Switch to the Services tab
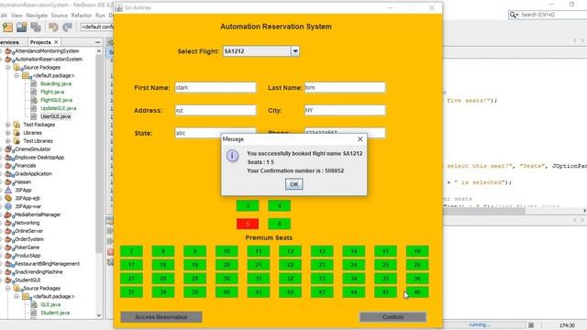 pyautogui.click(x=9, y=42)
